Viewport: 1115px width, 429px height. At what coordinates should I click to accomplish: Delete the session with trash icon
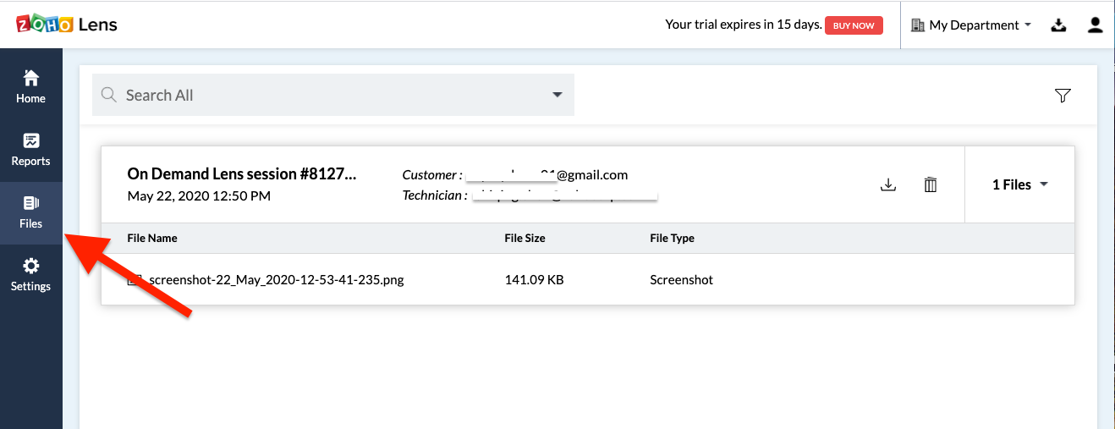coord(931,184)
